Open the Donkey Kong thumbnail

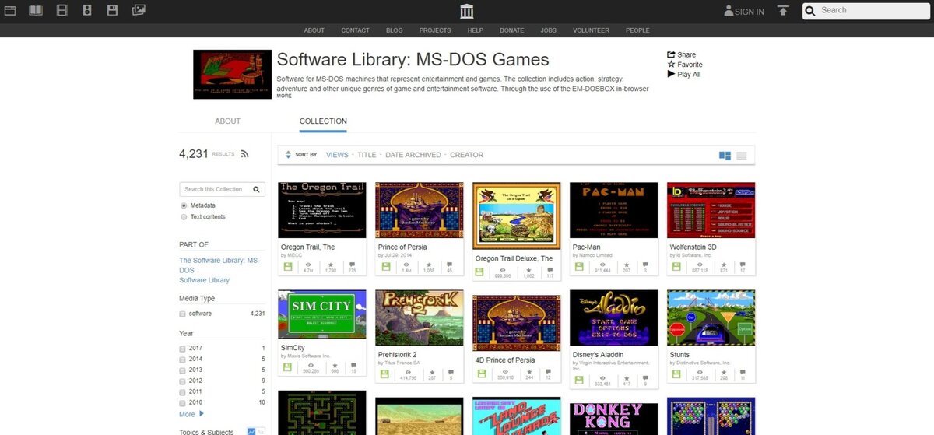coord(613,417)
